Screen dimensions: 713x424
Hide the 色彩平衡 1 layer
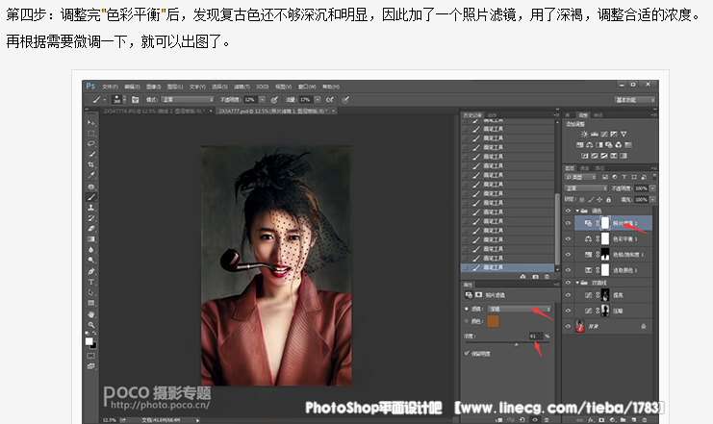[x=568, y=238]
